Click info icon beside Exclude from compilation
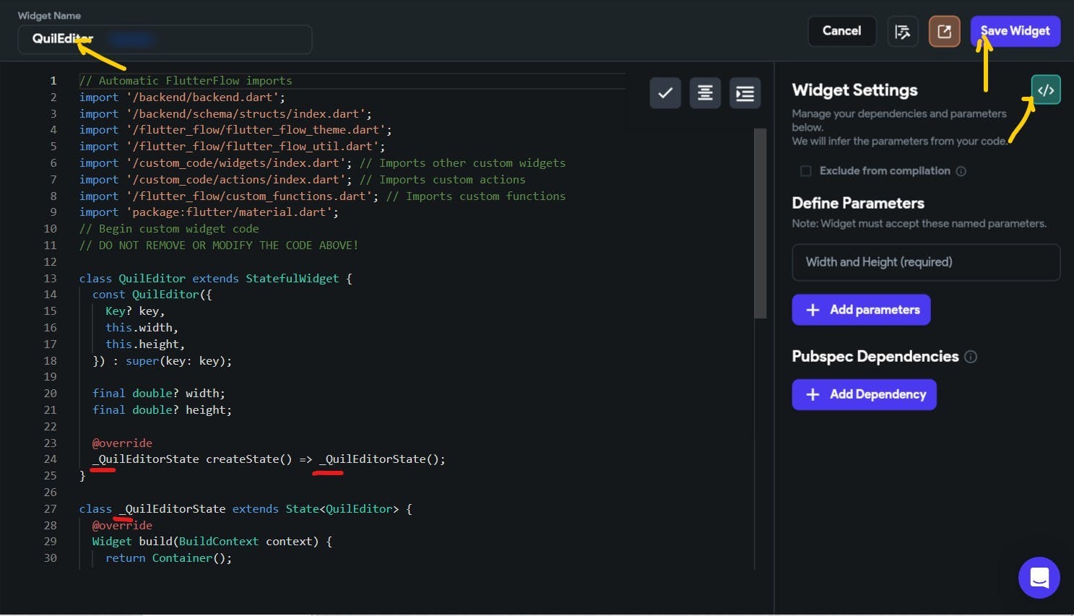 961,171
